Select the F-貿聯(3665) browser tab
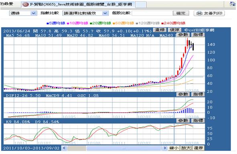Image resolution: width=237 pixels, height=154 pixels. point(78,4)
